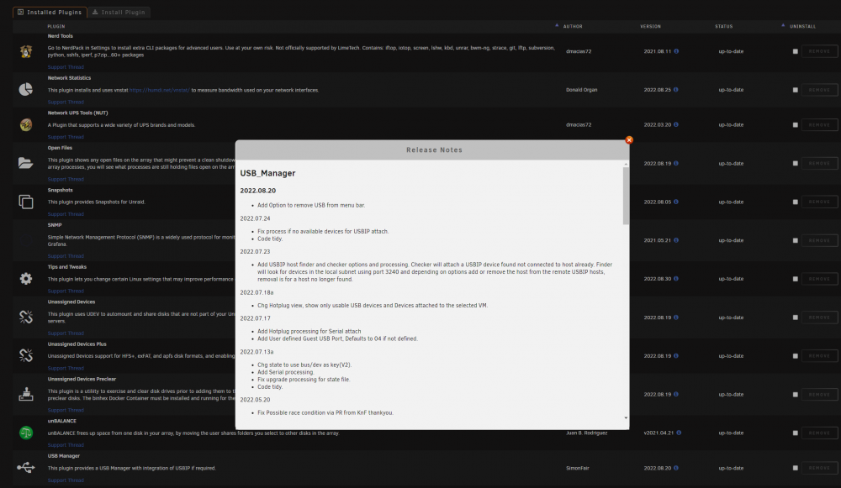The height and width of the screenshot is (488, 841).
Task: Check uninstall box for Nerd Tools
Action: 796,51
